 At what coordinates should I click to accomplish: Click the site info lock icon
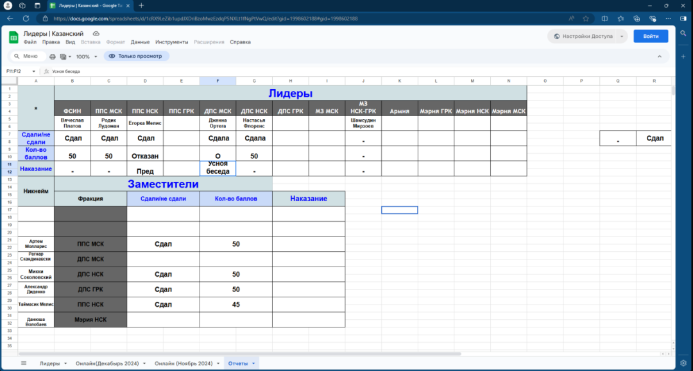(45, 19)
